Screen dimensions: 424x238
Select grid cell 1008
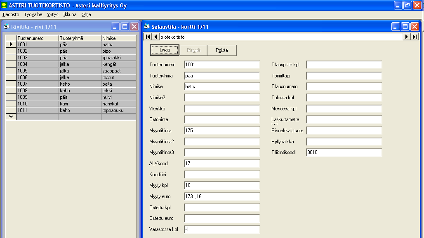pyautogui.click(x=37, y=91)
